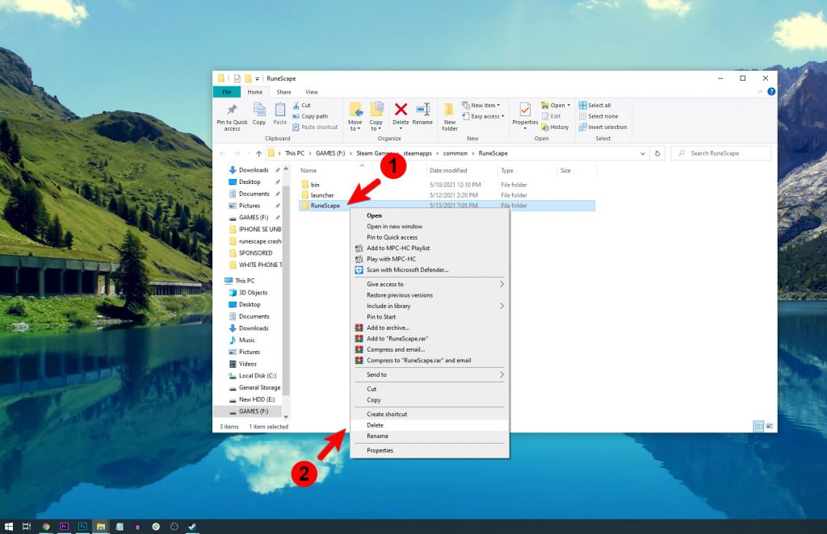The image size is (827, 534).
Task: Expand the Give access to submenu
Action: pyautogui.click(x=430, y=284)
